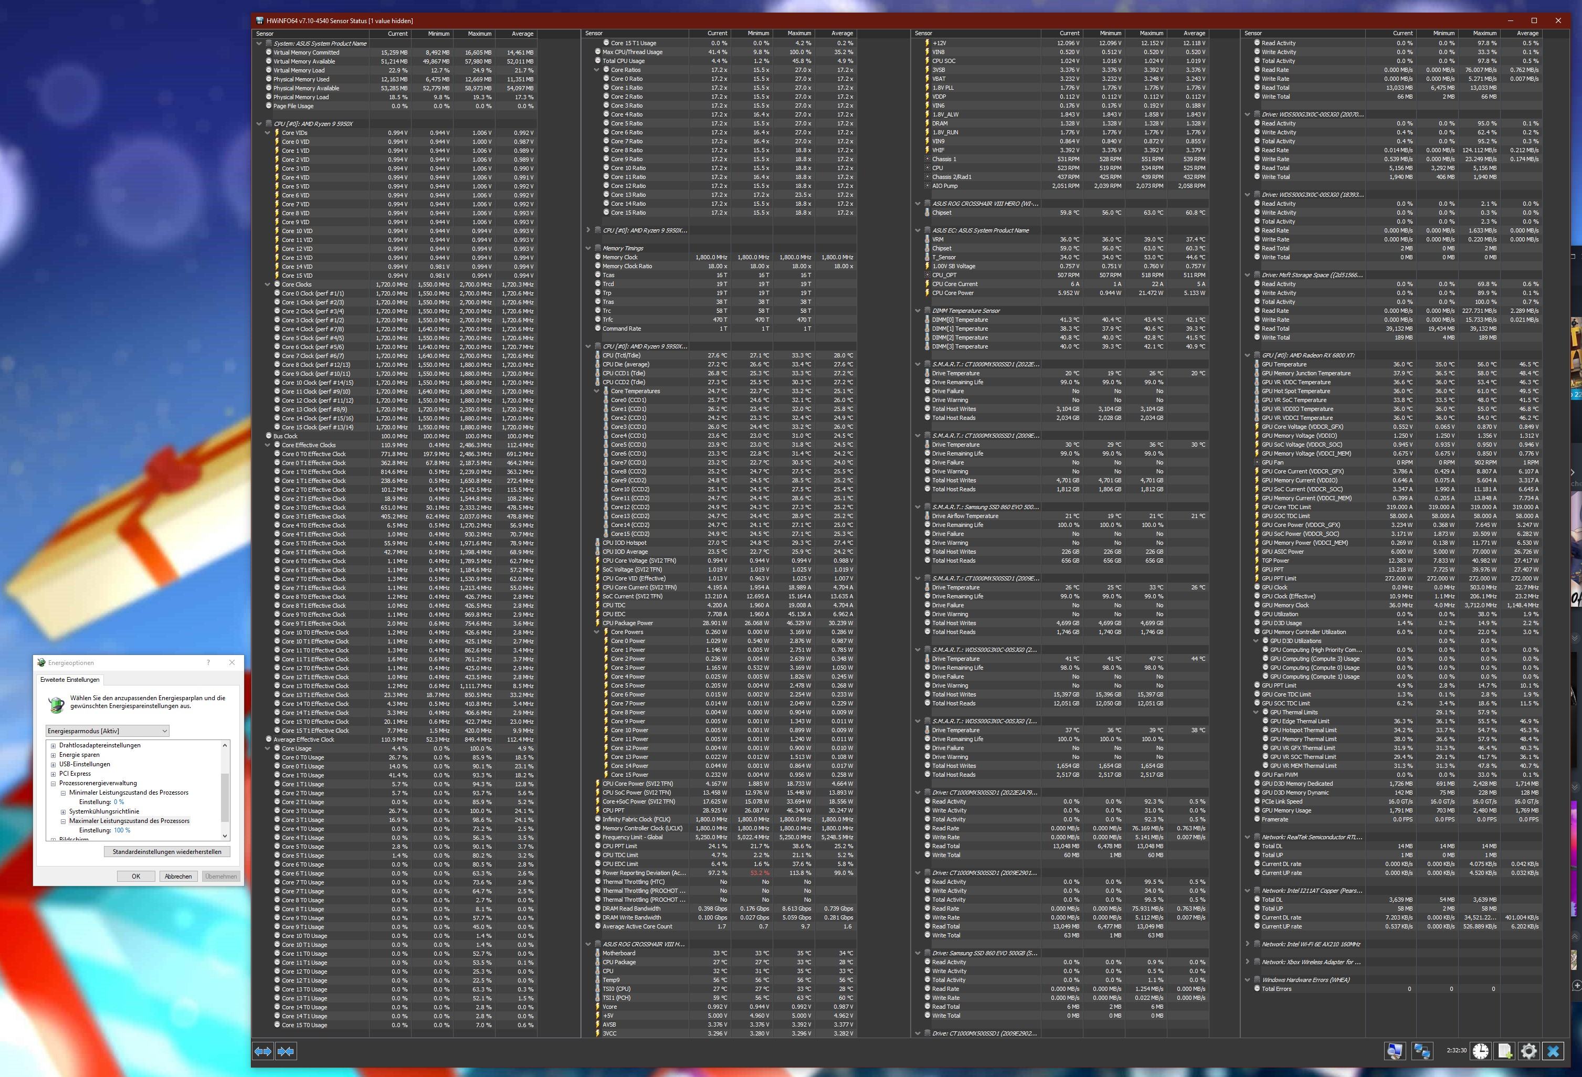Click the scroll-up arrow in power options list
This screenshot has height=1077, width=1582.
point(225,745)
